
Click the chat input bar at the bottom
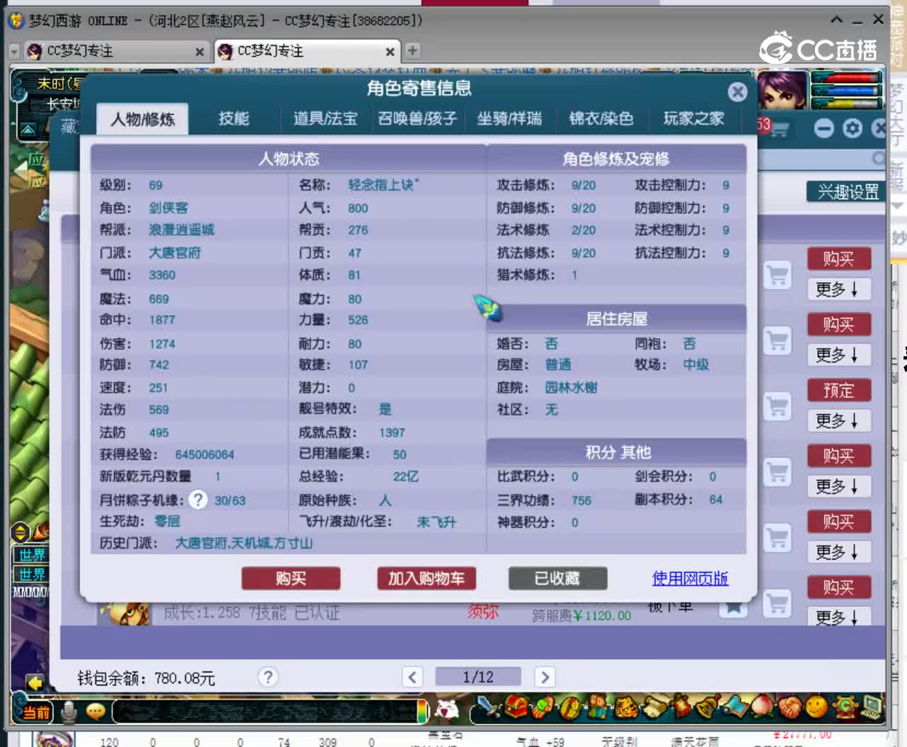coord(266,711)
